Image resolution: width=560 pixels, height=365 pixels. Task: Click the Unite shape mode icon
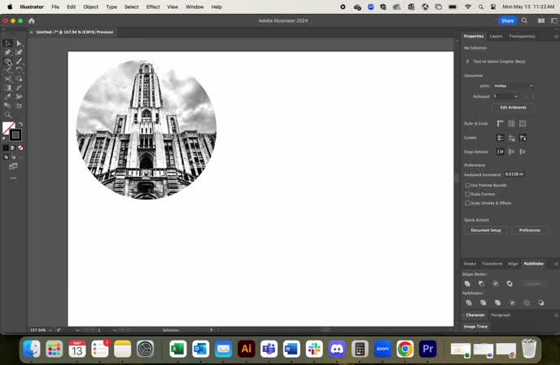pos(467,284)
